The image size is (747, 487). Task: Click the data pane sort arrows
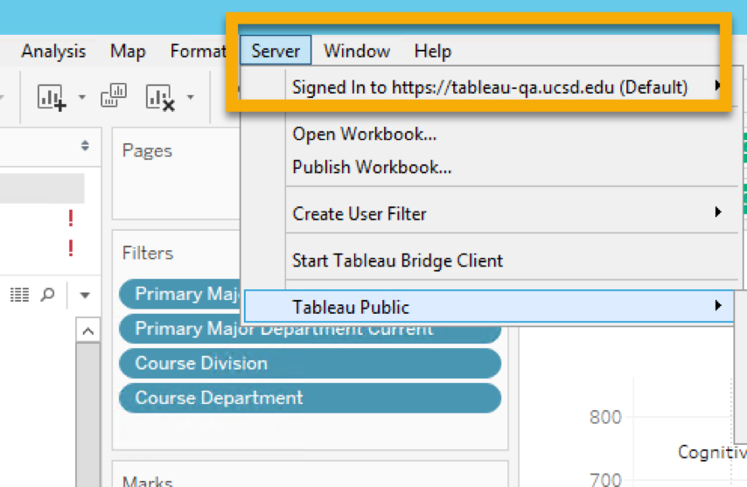coord(85,146)
